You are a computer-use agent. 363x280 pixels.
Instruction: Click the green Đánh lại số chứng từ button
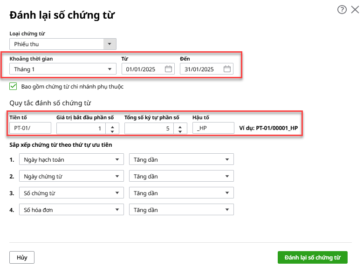[312, 258]
